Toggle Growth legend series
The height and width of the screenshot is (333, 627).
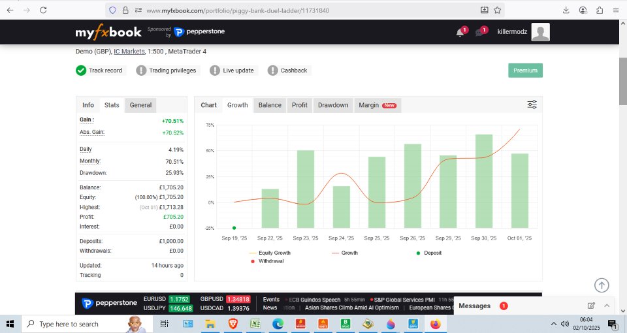tap(345, 253)
